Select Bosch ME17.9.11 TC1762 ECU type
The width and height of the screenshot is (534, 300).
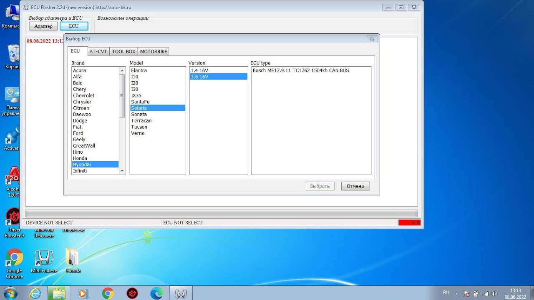click(311, 70)
